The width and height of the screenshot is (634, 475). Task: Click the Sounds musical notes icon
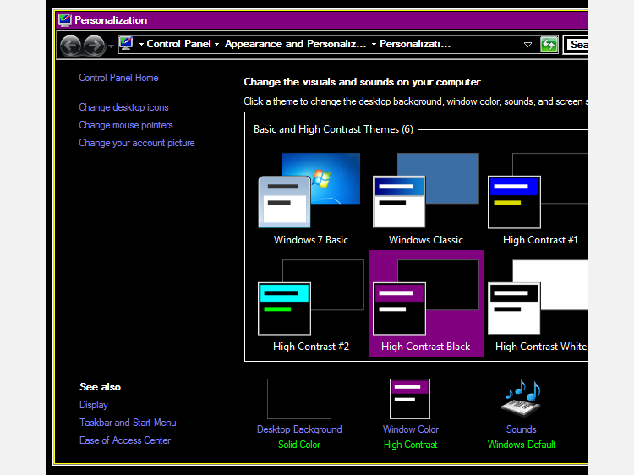pyautogui.click(x=522, y=398)
